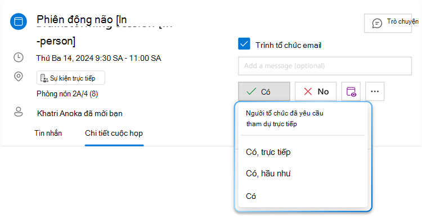The width and height of the screenshot is (422, 218).
Task: Click the Thứ Ba 14, 2024 time text
Action: pos(99,58)
